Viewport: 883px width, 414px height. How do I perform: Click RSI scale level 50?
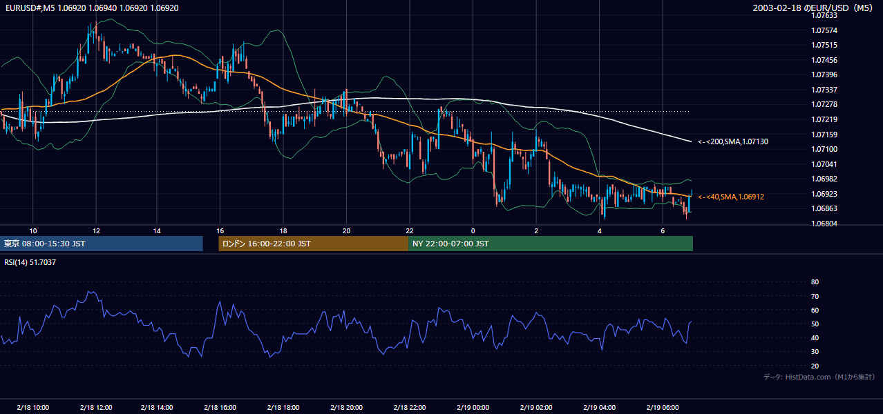coord(815,324)
